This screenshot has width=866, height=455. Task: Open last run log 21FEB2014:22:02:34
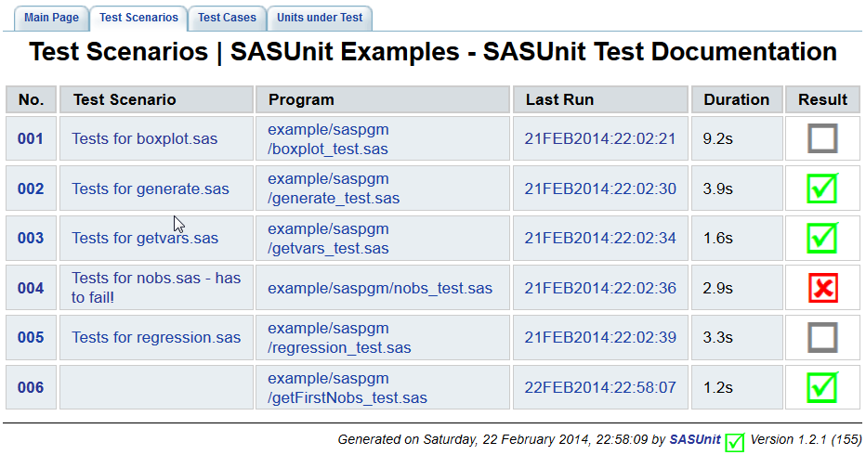click(599, 238)
